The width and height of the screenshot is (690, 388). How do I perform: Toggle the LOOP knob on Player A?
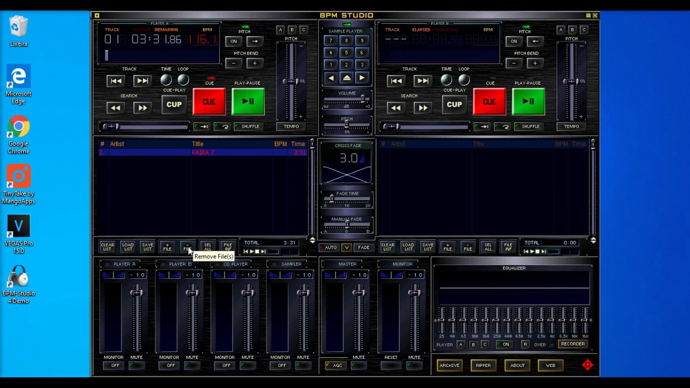click(x=183, y=80)
